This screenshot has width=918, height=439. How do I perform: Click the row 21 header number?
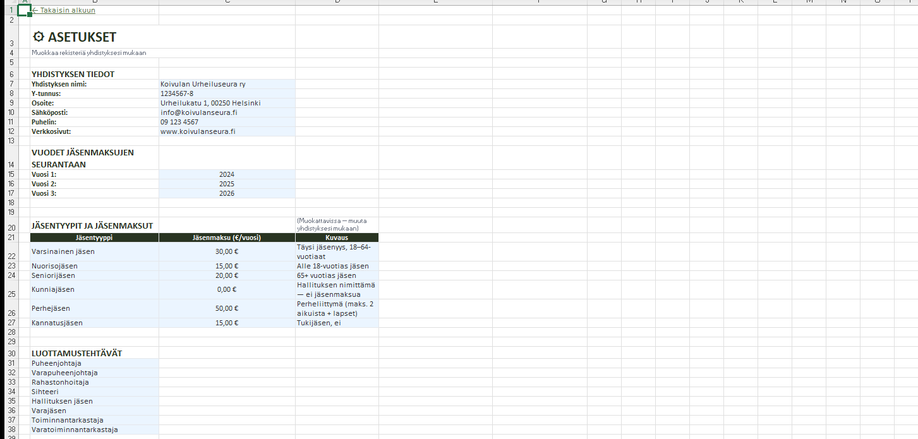point(11,238)
